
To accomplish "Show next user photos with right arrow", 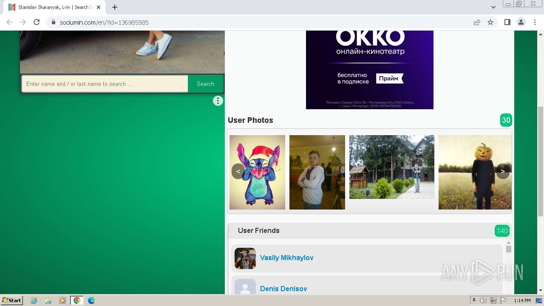I will click(x=503, y=171).
